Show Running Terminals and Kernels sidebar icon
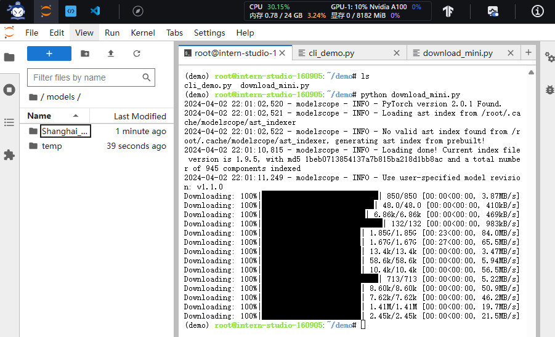555x337 pixels. [x=9, y=90]
